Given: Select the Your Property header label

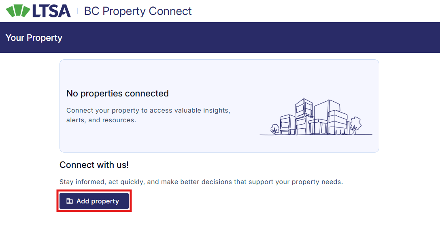Looking at the screenshot, I should [x=34, y=38].
